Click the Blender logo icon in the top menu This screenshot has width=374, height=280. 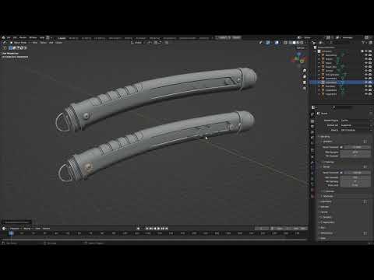pos(3,38)
